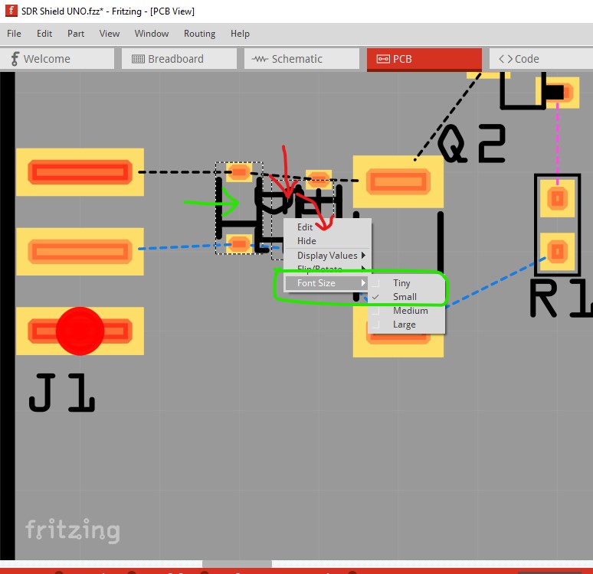Click the resistor icon on Schematic tab
This screenshot has height=574, width=593.
click(x=260, y=59)
